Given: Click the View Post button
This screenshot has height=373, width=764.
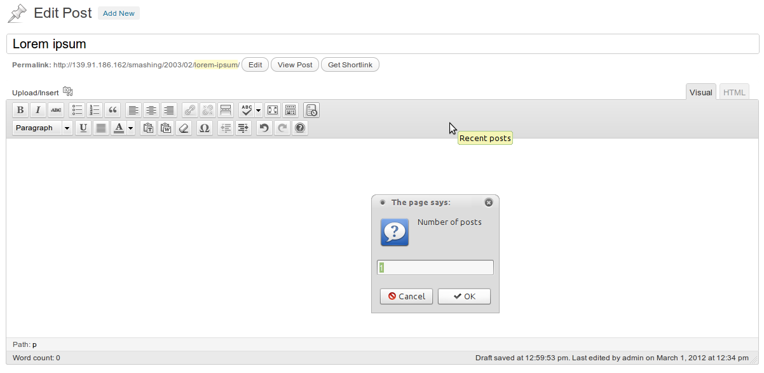Looking at the screenshot, I should pyautogui.click(x=295, y=65).
